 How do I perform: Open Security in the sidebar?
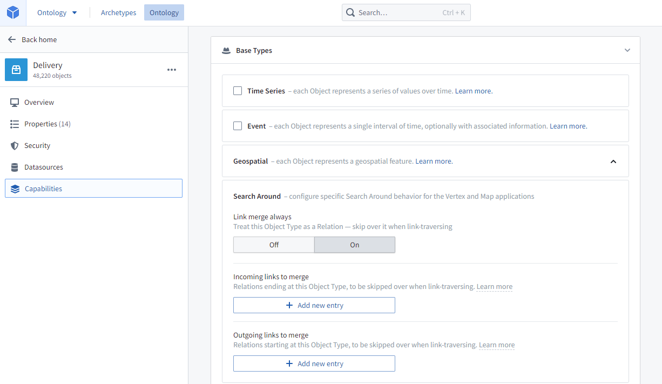tap(93, 145)
